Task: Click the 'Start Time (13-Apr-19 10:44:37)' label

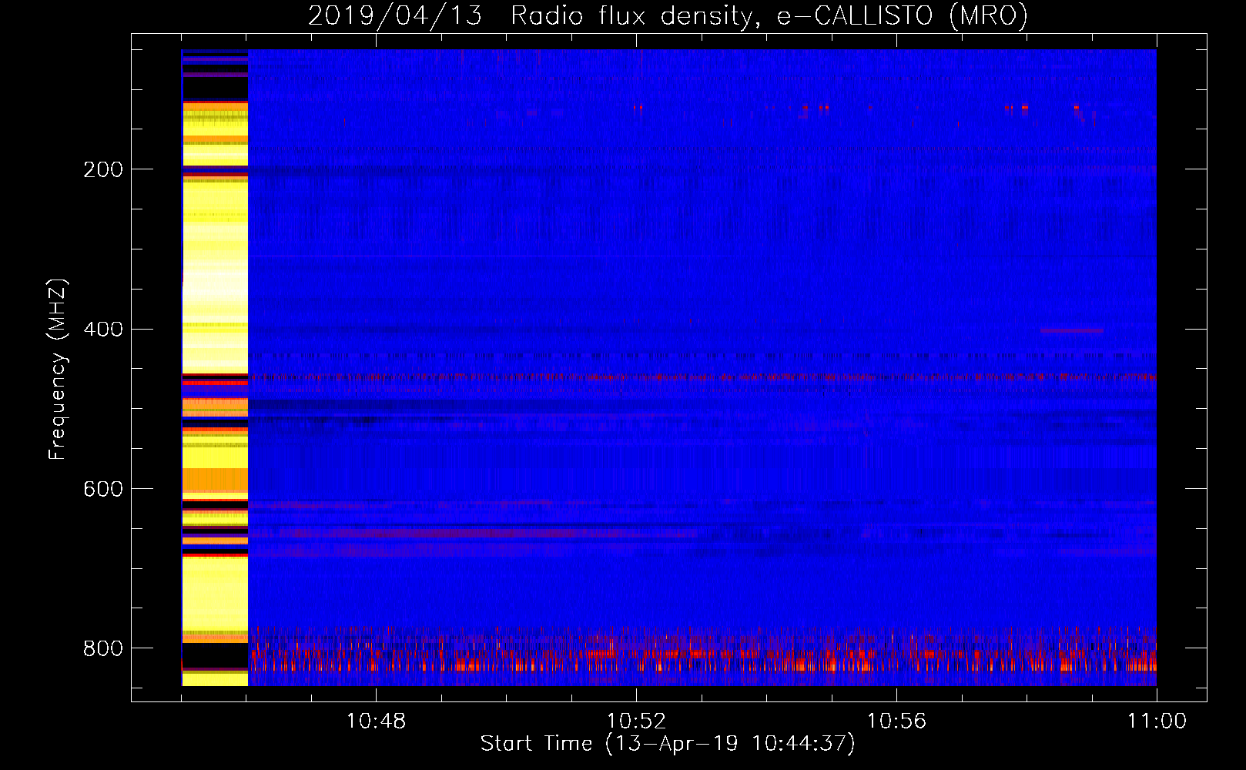Action: coord(668,743)
